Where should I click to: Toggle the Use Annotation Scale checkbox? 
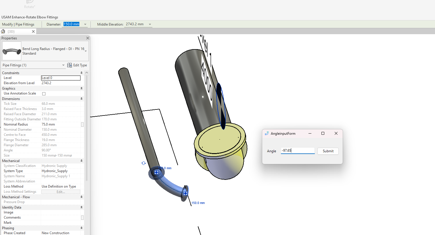coord(44,94)
